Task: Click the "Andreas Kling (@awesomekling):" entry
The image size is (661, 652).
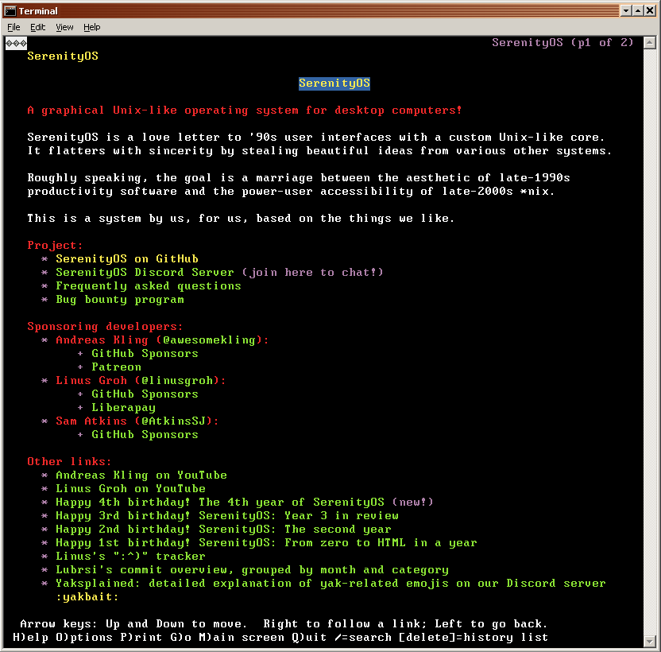Action: (x=162, y=340)
